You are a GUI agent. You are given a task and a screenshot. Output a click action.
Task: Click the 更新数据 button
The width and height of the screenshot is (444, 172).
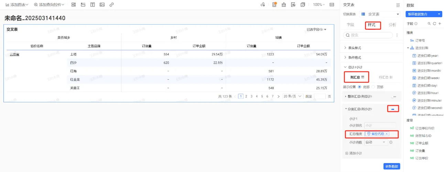392,166
